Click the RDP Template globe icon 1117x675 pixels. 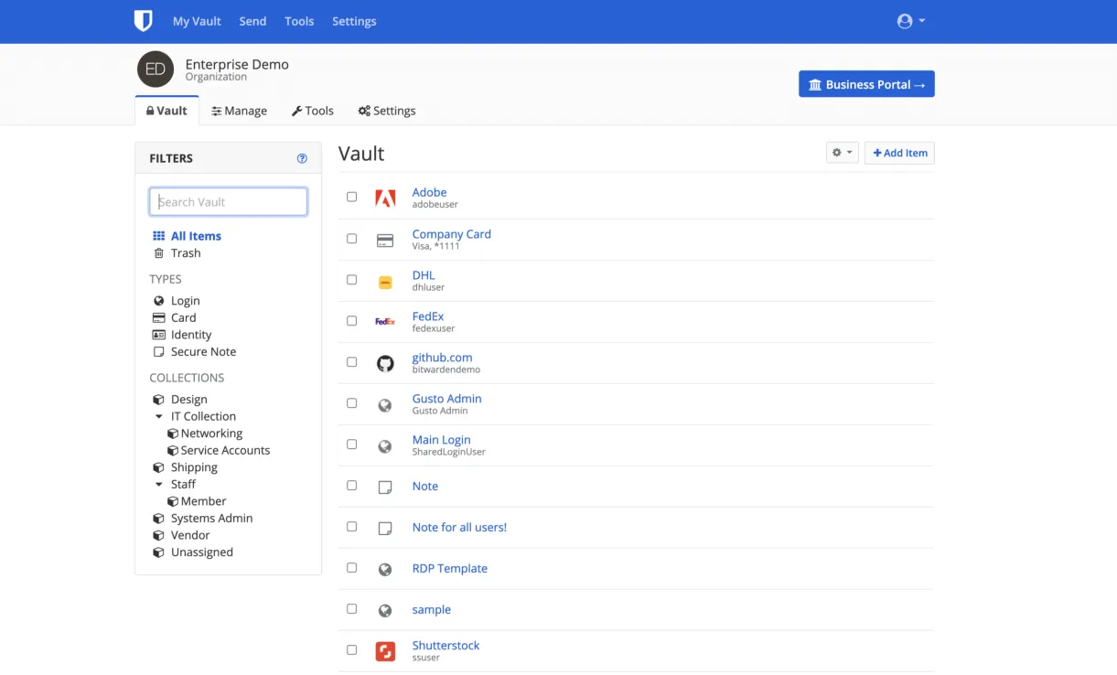click(x=385, y=570)
